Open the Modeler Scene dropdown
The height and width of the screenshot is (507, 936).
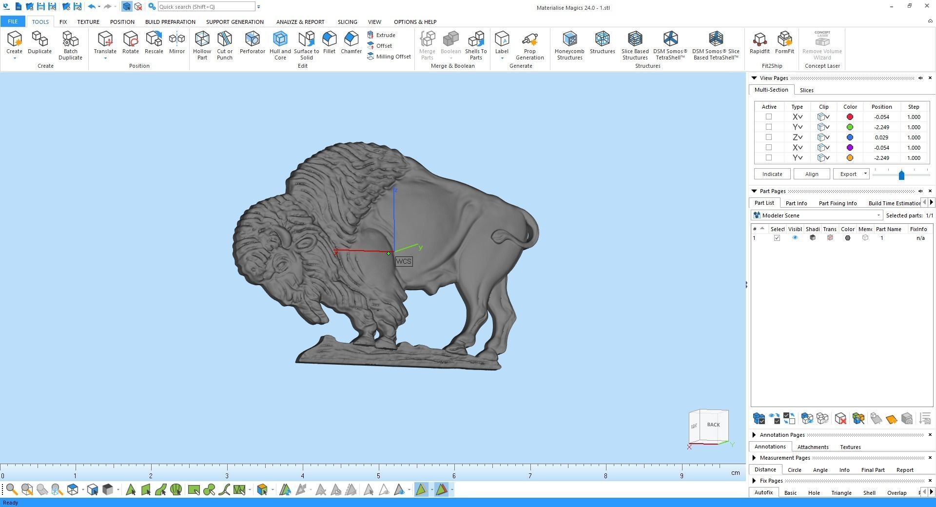(879, 215)
